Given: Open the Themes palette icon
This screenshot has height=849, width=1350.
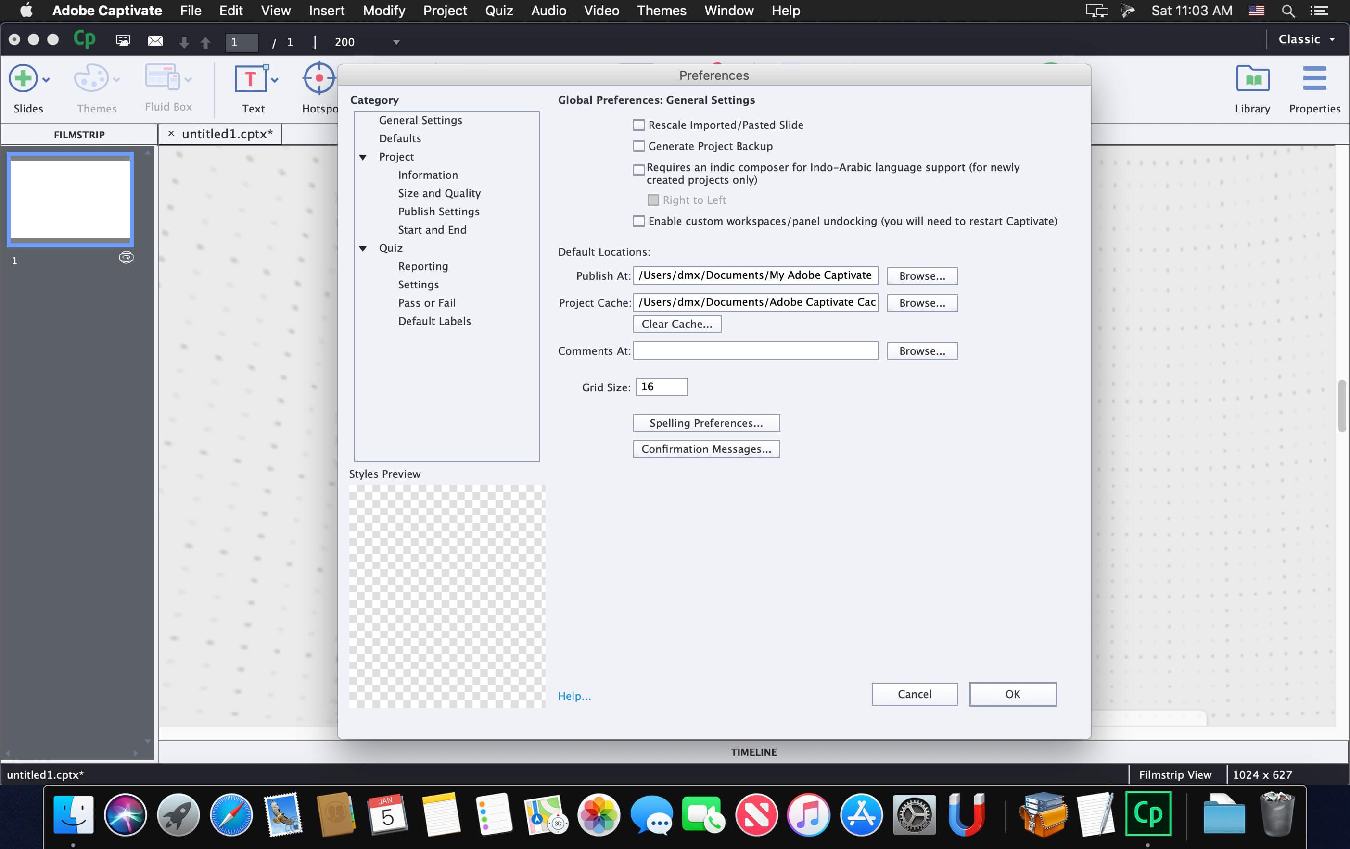Looking at the screenshot, I should pos(90,79).
